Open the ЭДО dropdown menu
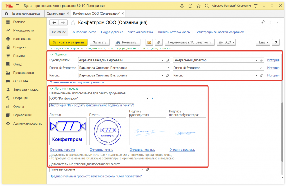The image size is (286, 186). click(x=226, y=42)
